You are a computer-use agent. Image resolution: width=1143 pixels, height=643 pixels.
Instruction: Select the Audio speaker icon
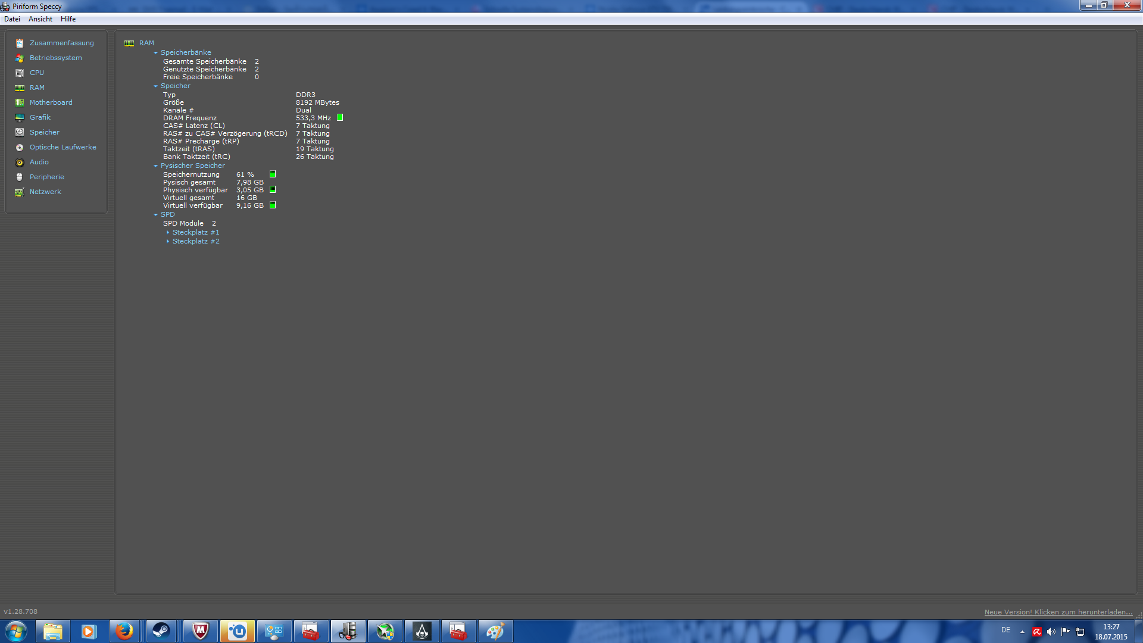point(20,162)
